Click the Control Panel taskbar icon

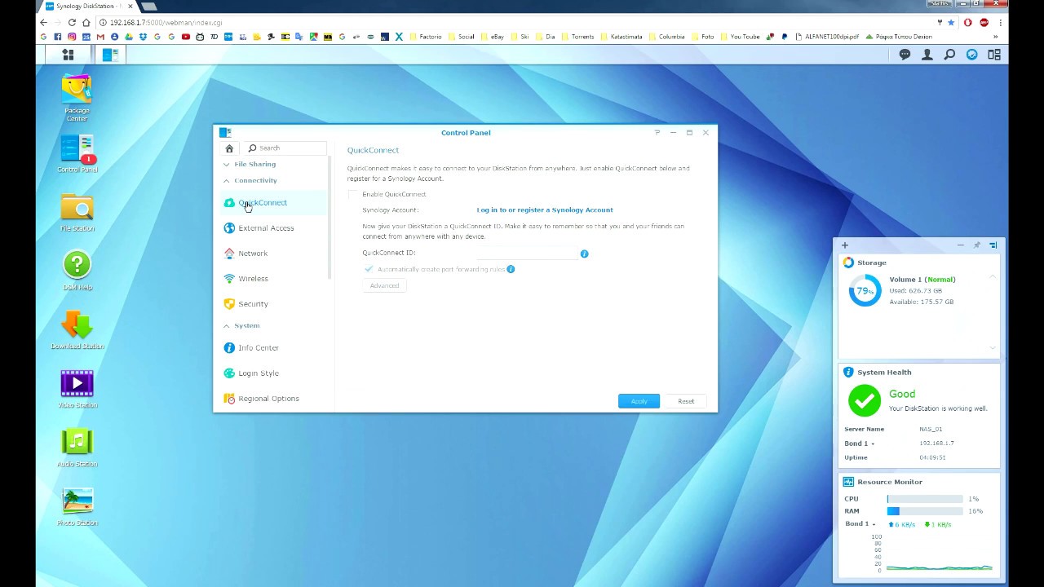(x=110, y=55)
